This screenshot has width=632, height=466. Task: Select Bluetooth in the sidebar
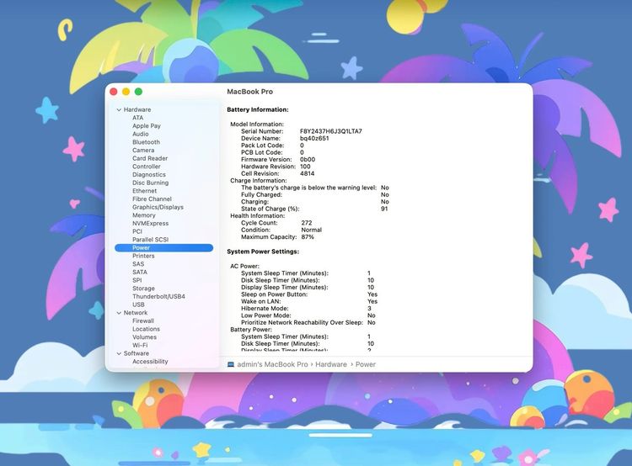[x=146, y=142]
